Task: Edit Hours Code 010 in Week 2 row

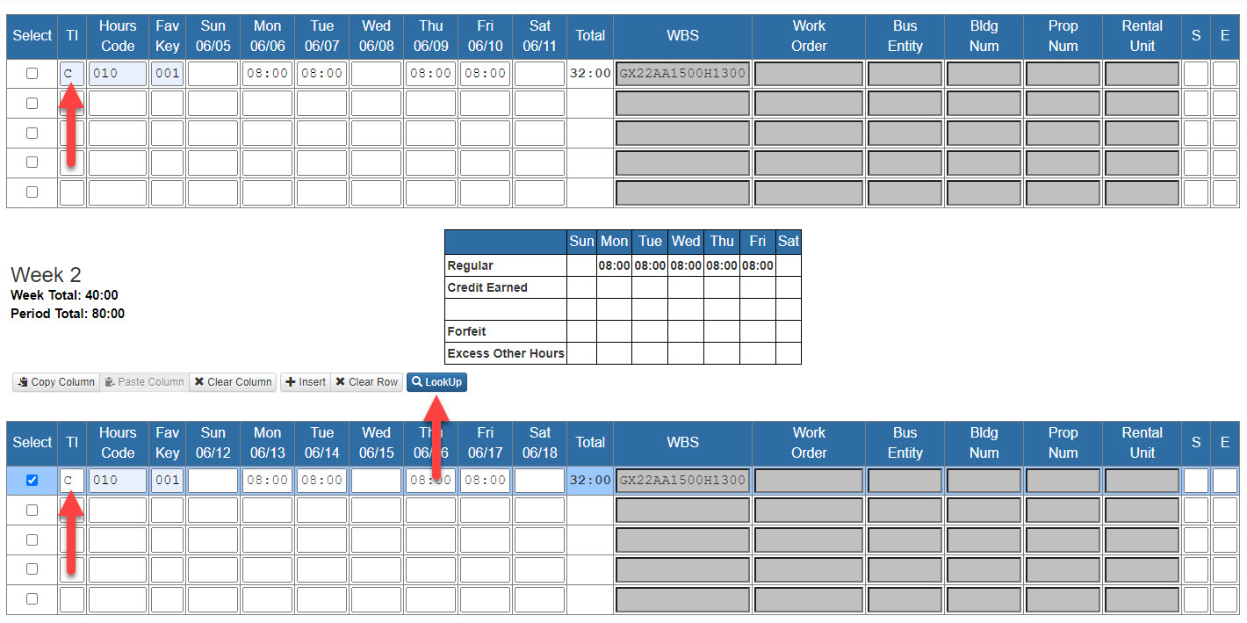Action: [x=117, y=481]
